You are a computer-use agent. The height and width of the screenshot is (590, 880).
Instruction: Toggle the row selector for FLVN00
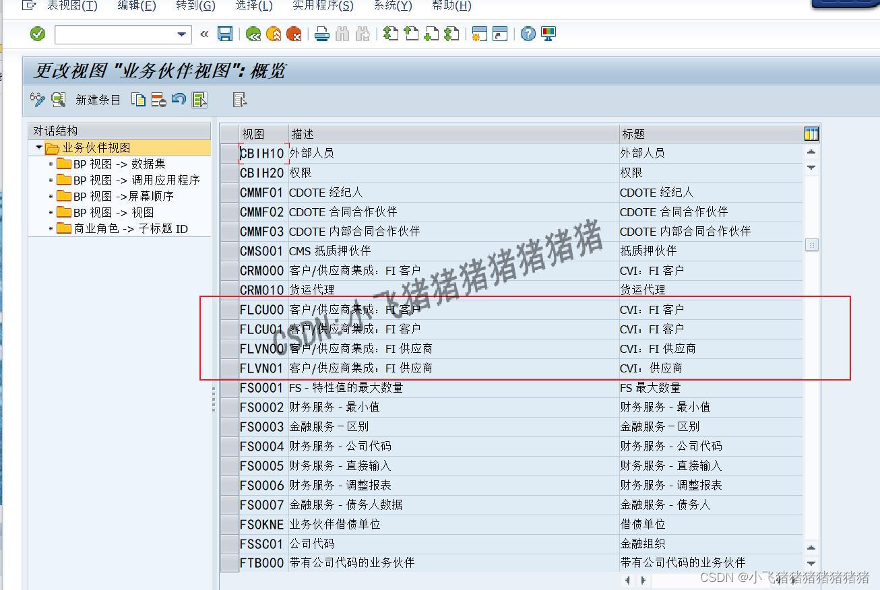point(230,348)
